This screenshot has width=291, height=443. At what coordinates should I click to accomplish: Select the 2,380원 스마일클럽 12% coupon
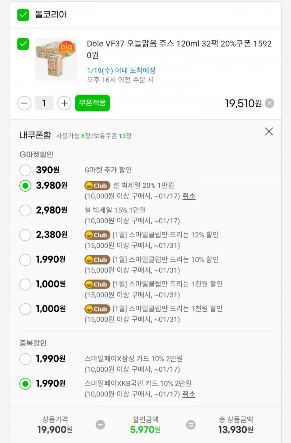(25, 235)
